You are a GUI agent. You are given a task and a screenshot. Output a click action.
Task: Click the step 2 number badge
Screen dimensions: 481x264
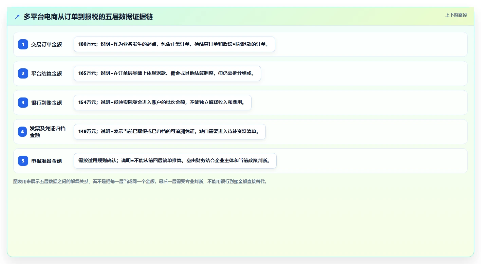(23, 73)
